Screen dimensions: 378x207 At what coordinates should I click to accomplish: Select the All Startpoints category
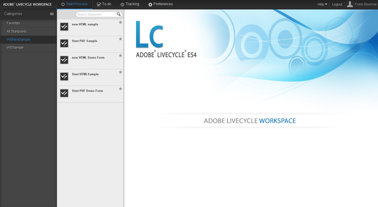28,31
